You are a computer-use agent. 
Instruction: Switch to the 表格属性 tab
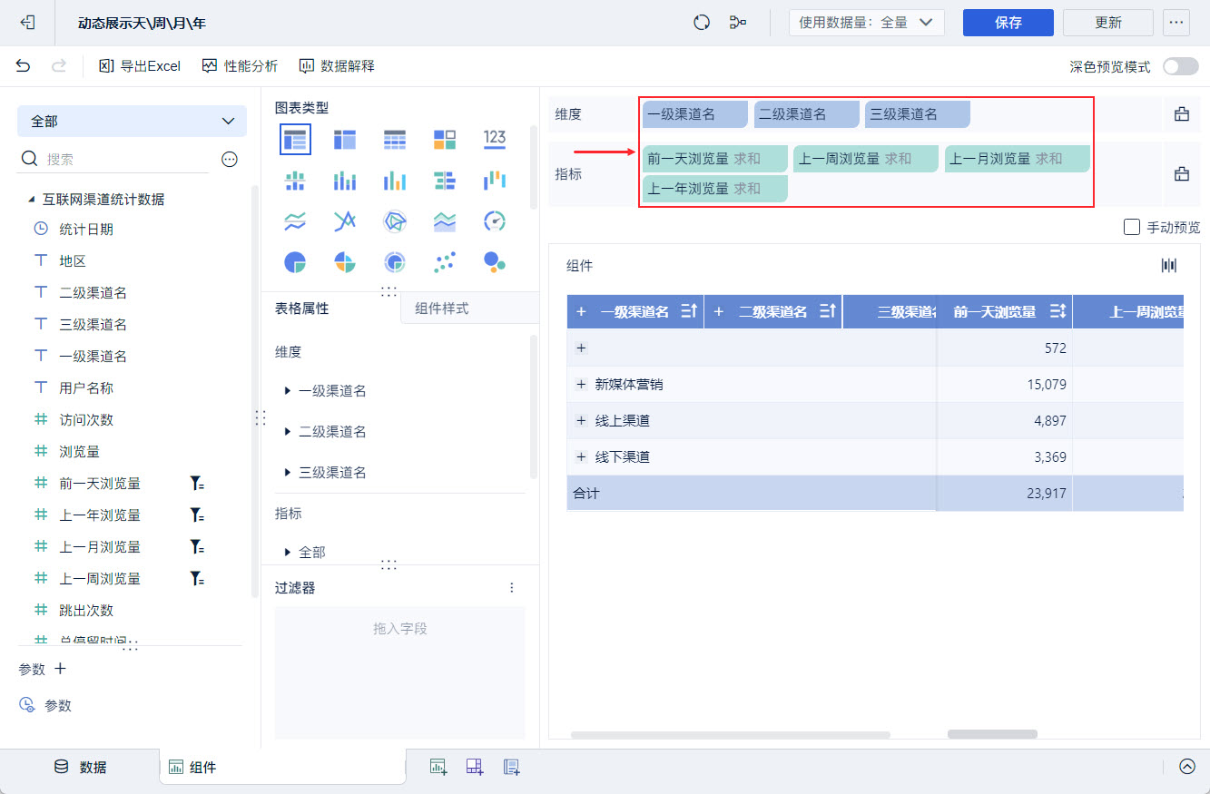pyautogui.click(x=302, y=309)
